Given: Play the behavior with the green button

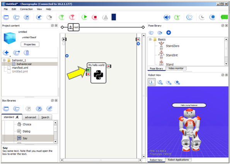Looking at the screenshot, I should [85, 17].
